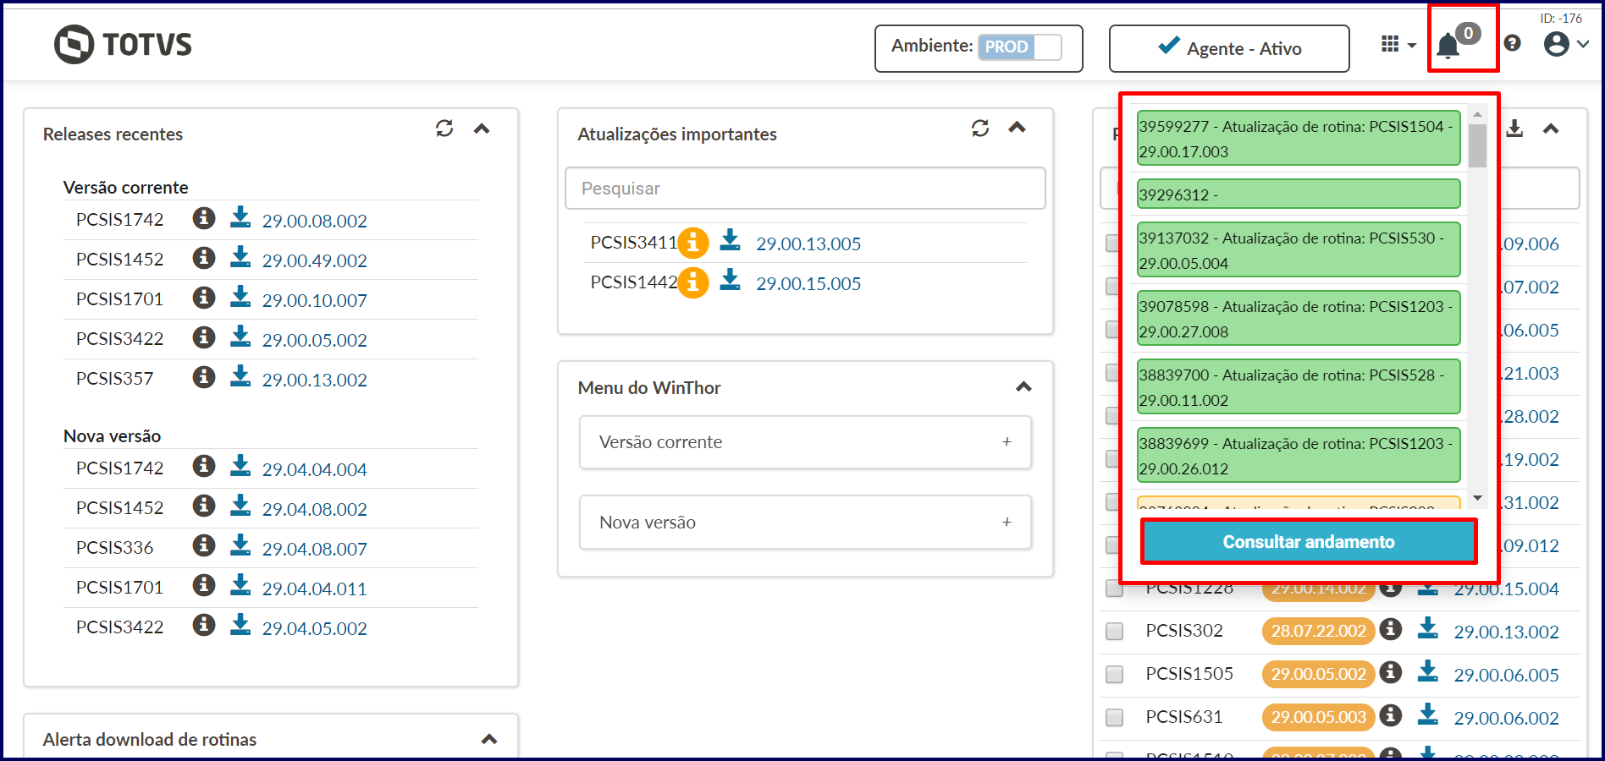Download PCSIS336 version 29.04.08.007
The width and height of the screenshot is (1605, 761).
[240, 546]
